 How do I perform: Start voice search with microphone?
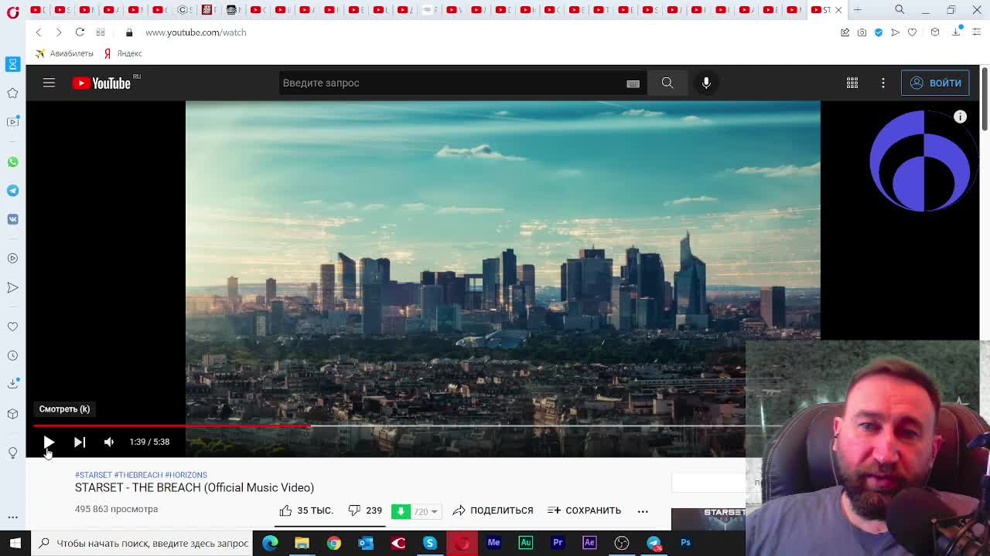[706, 83]
